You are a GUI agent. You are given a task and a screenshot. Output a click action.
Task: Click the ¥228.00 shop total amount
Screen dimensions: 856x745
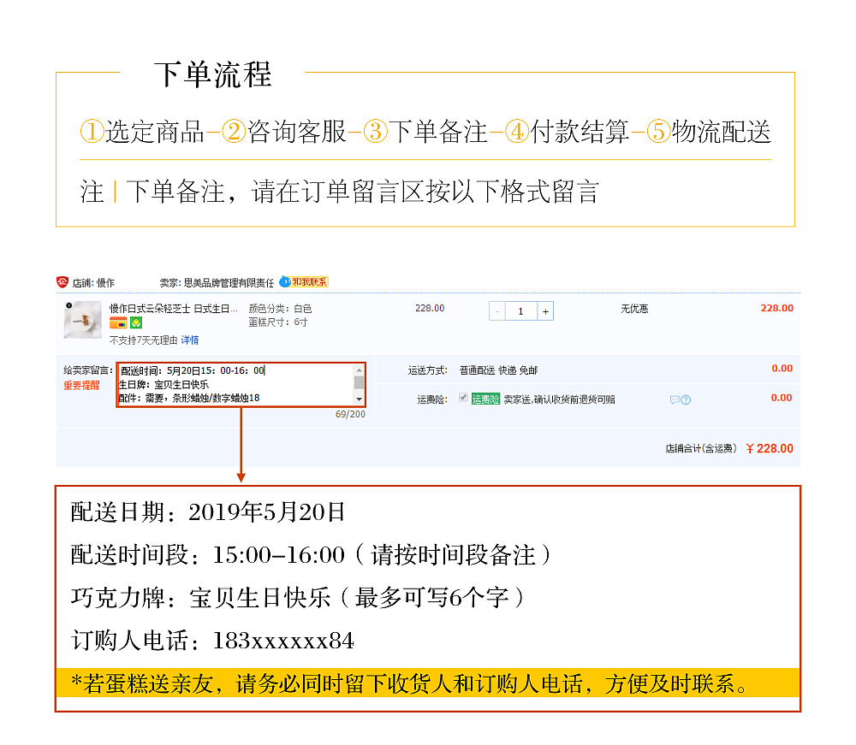click(770, 448)
